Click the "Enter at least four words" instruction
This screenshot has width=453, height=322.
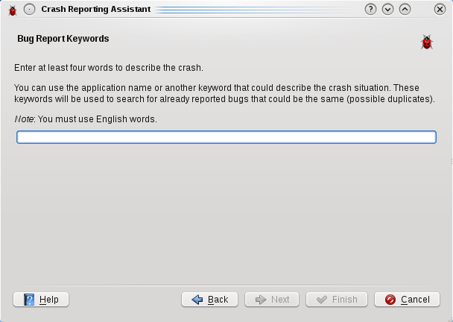[109, 68]
